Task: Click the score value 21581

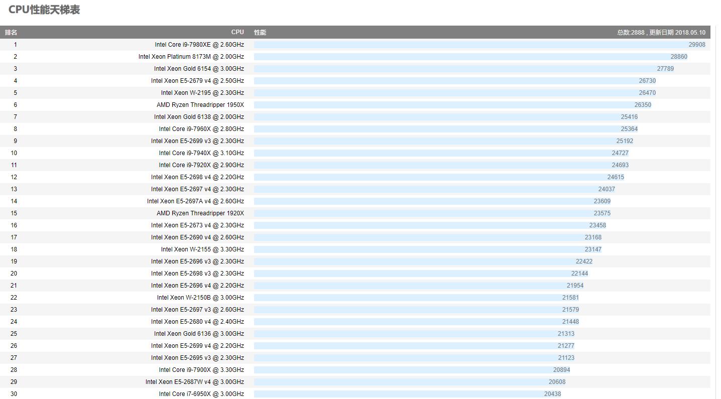Action: [570, 298]
